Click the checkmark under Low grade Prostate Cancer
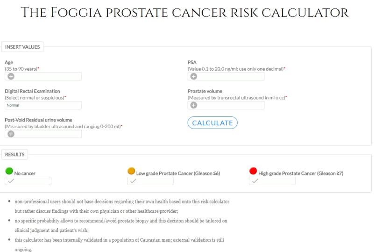 [x=133, y=181]
